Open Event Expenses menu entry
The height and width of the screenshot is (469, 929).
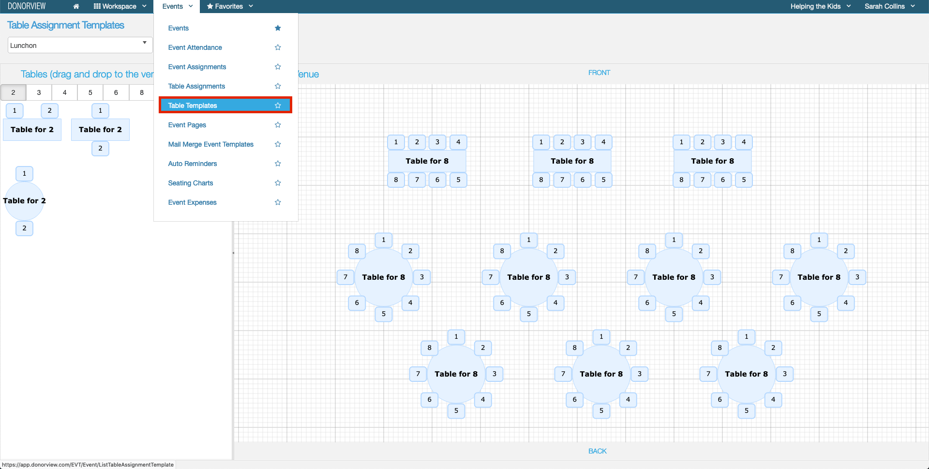pyautogui.click(x=192, y=202)
